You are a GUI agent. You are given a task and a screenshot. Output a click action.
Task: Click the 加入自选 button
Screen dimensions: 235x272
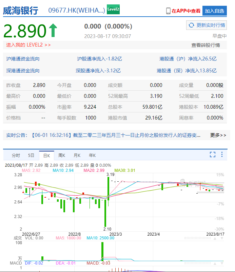[x=215, y=11]
